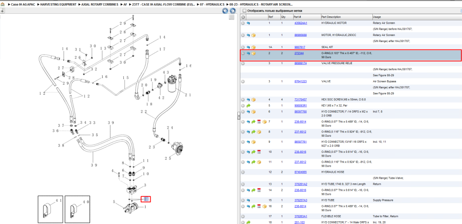Open 'HARVESTING EQUIPMENT' breadcrumb
462x224 pixels.
(x=58, y=5)
